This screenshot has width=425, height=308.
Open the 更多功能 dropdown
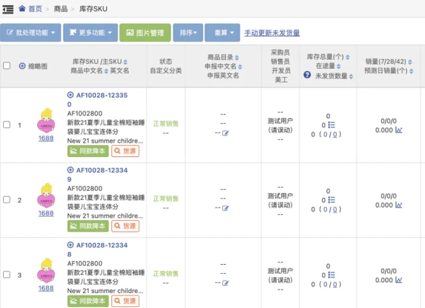click(90, 33)
